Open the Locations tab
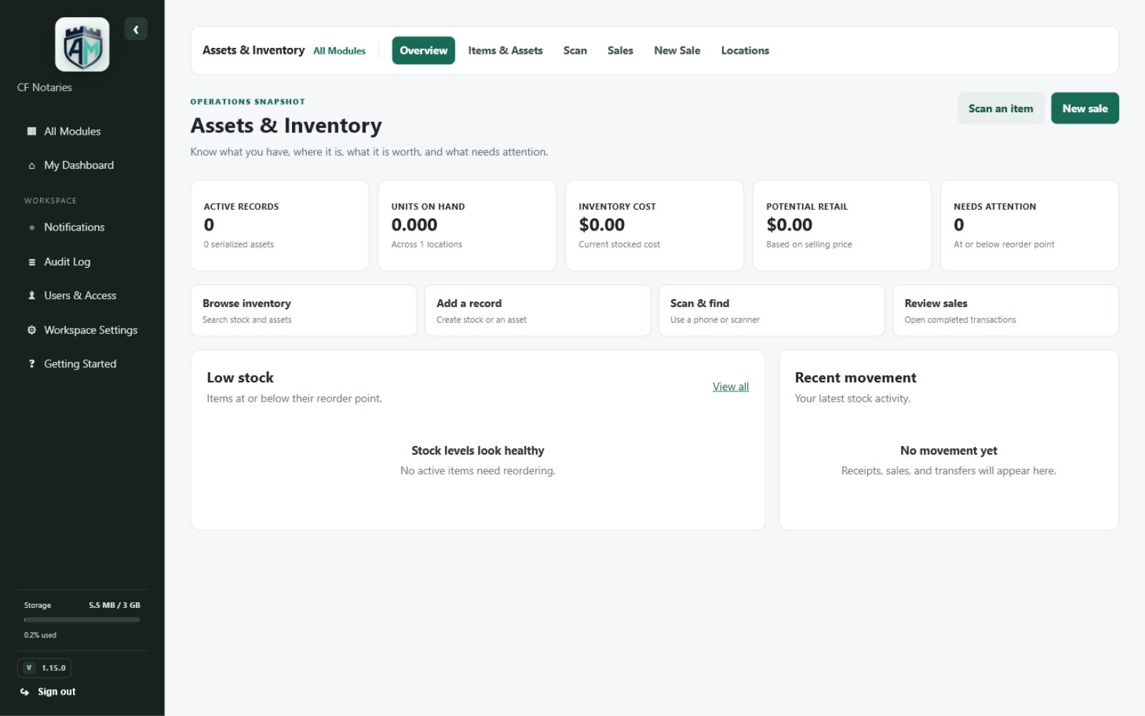This screenshot has width=1145, height=716. click(745, 51)
